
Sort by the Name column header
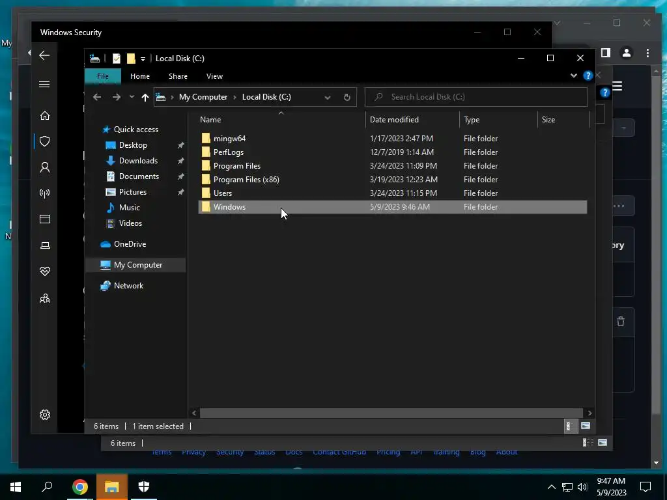pyautogui.click(x=281, y=120)
